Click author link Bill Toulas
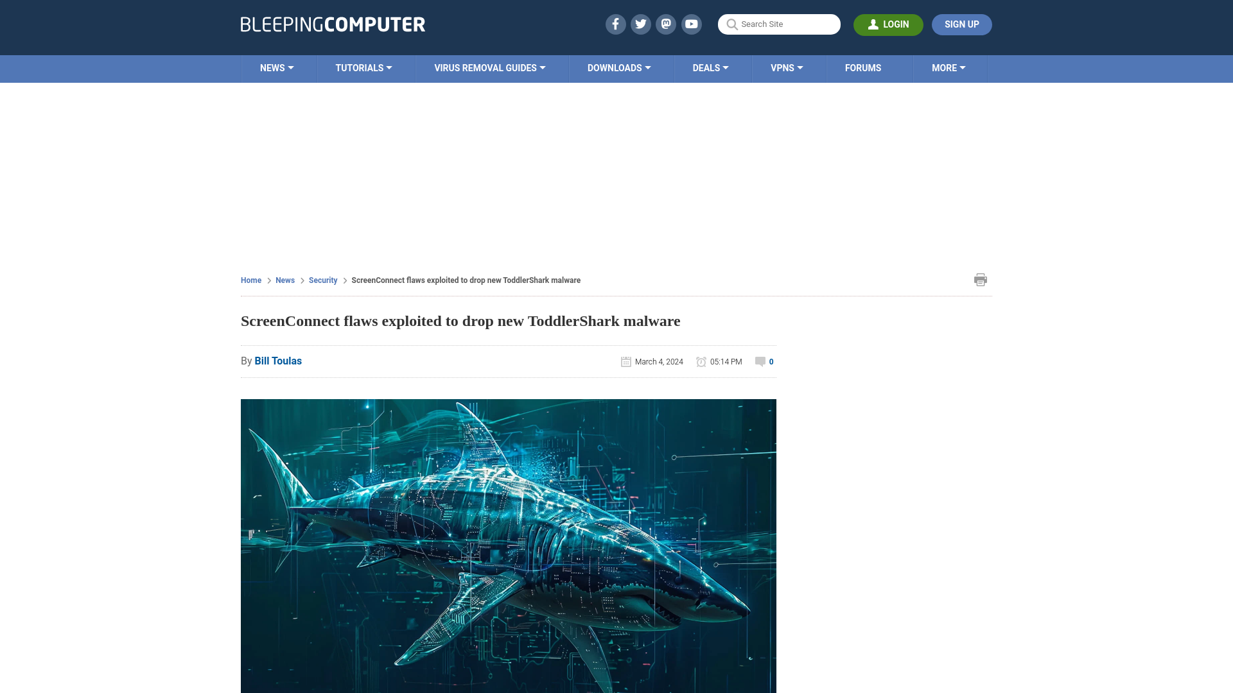This screenshot has height=693, width=1233. (278, 361)
